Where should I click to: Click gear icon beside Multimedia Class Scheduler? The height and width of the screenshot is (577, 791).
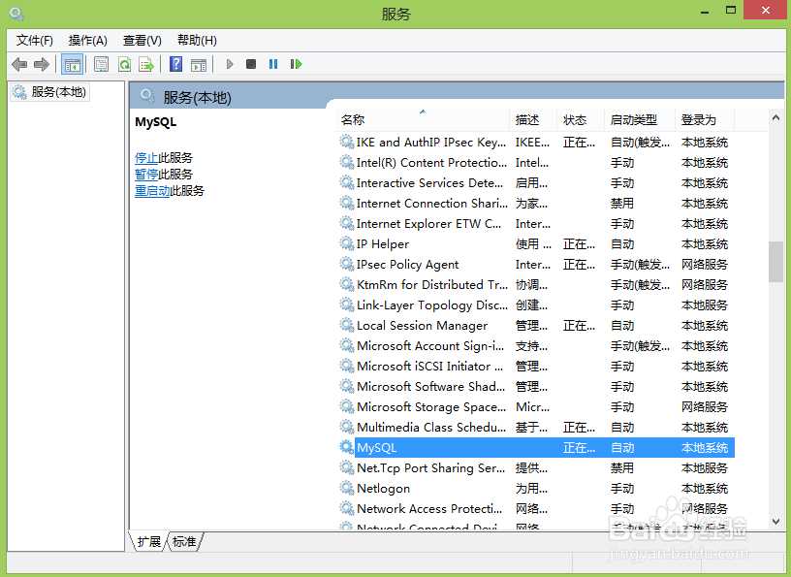(x=347, y=427)
